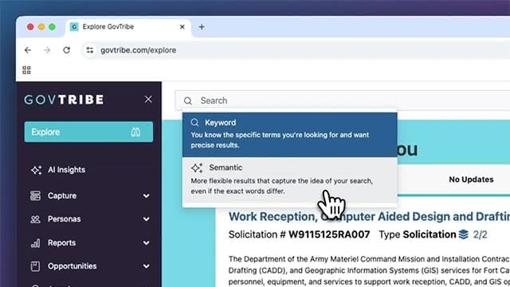
Task: Click the Explore sidebar button
Action: 88,132
